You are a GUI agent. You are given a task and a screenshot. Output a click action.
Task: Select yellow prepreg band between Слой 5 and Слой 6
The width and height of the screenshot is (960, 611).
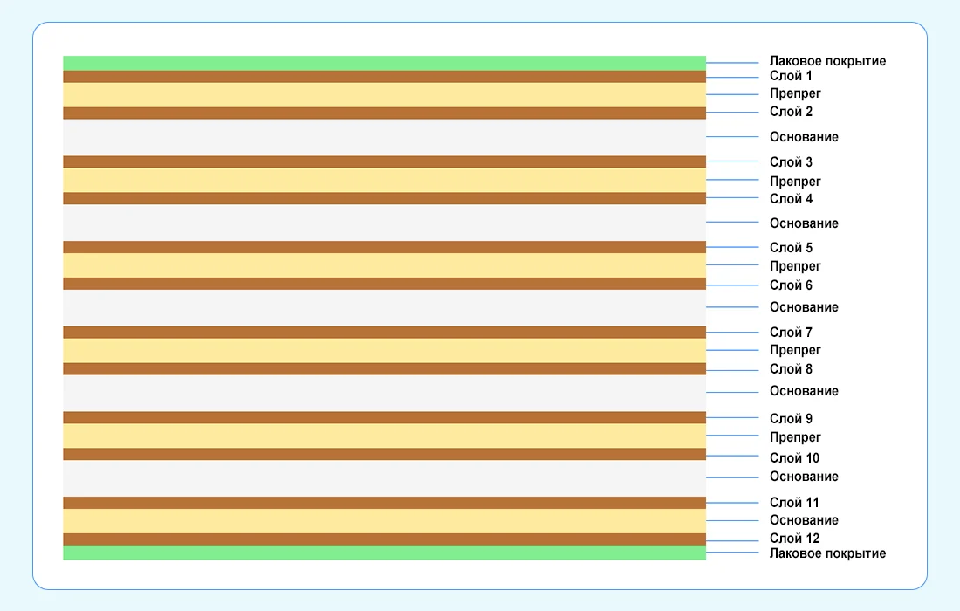384,265
